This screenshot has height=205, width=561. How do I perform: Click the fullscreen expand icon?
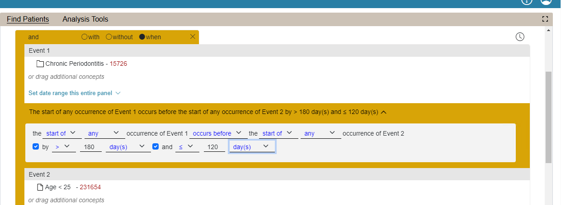tap(545, 19)
